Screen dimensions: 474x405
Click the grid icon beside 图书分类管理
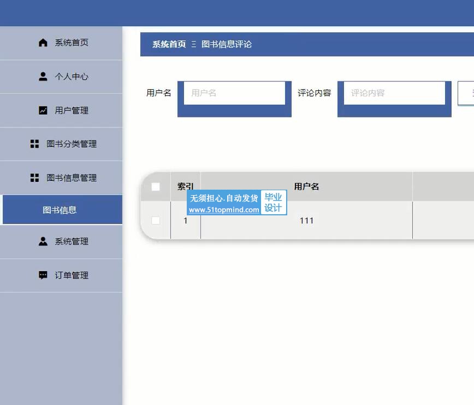pyautogui.click(x=34, y=144)
